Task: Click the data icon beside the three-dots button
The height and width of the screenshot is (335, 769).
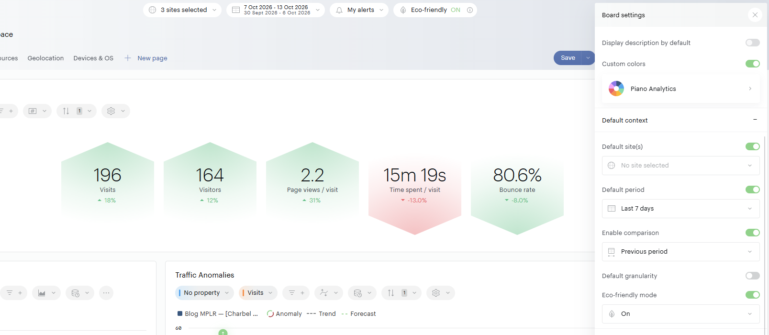Action: 80,293
